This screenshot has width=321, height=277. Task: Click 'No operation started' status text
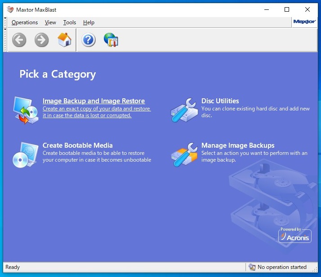coord(282,267)
